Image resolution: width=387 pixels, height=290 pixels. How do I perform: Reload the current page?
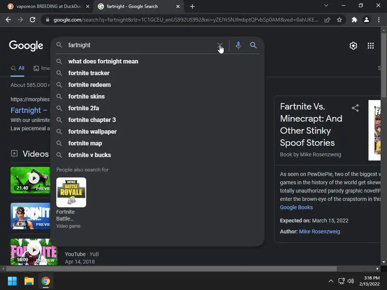pyautogui.click(x=33, y=20)
